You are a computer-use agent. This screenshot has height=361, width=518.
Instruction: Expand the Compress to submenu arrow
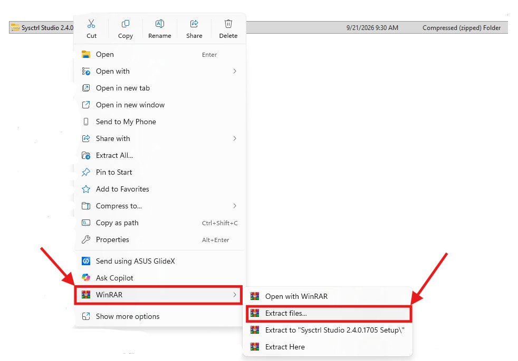(x=235, y=206)
